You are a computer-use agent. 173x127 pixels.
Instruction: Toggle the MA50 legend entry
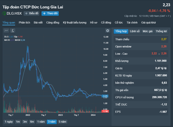18,40
